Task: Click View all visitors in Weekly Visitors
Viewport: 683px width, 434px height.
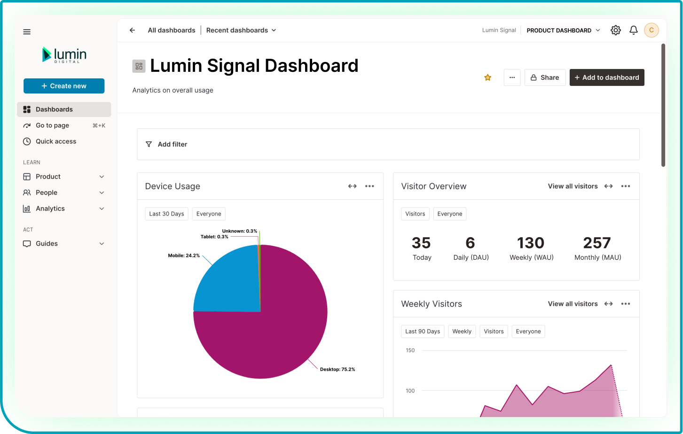Action: pyautogui.click(x=573, y=304)
